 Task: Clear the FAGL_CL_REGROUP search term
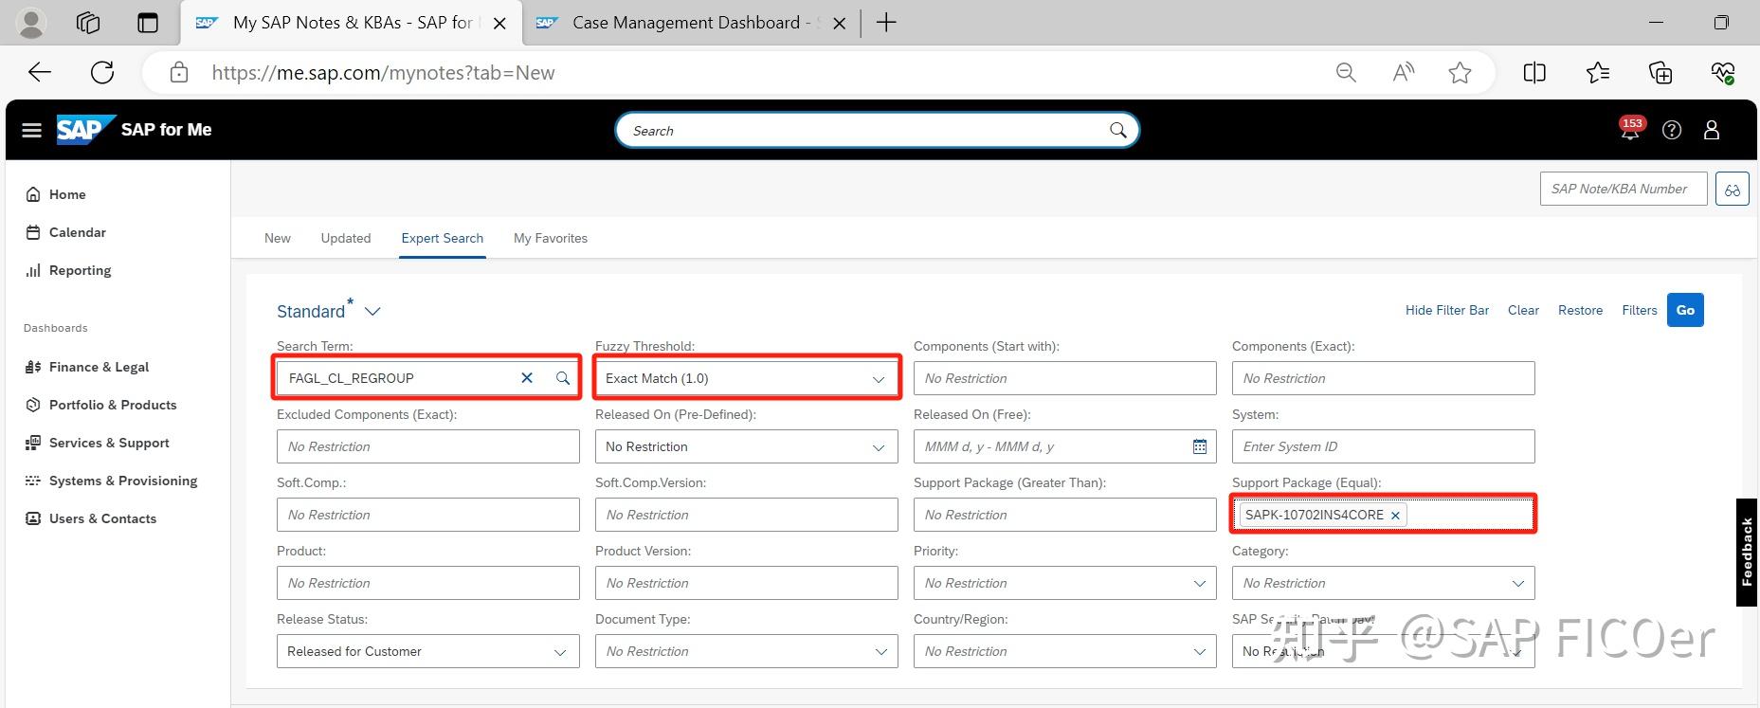pyautogui.click(x=527, y=378)
